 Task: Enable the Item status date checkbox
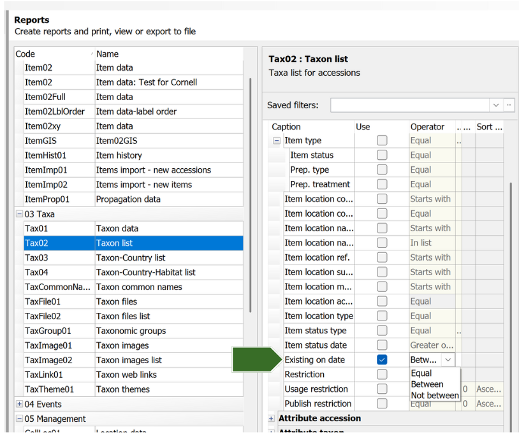382,345
